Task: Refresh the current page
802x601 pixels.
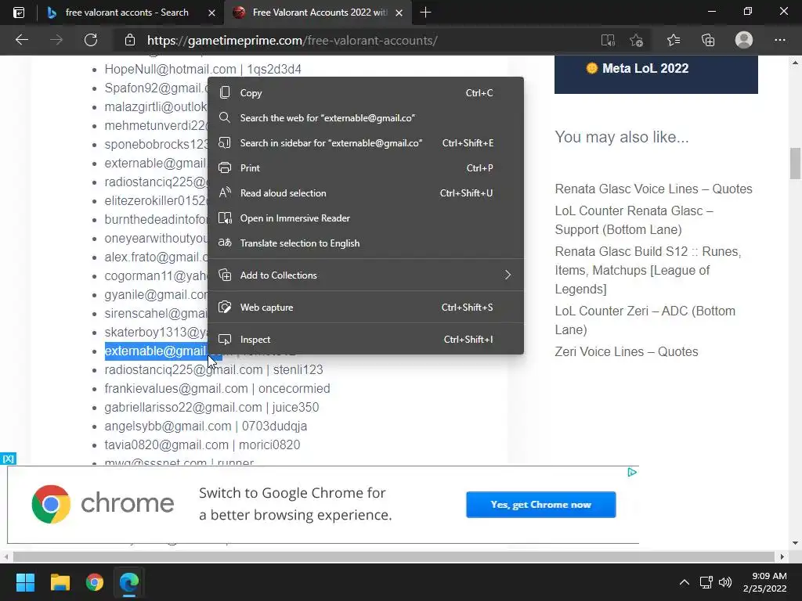Action: 91,40
